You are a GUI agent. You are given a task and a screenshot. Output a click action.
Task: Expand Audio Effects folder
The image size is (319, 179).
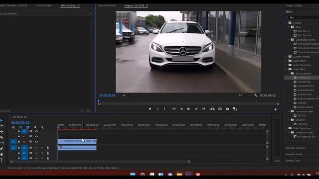pos(286,61)
